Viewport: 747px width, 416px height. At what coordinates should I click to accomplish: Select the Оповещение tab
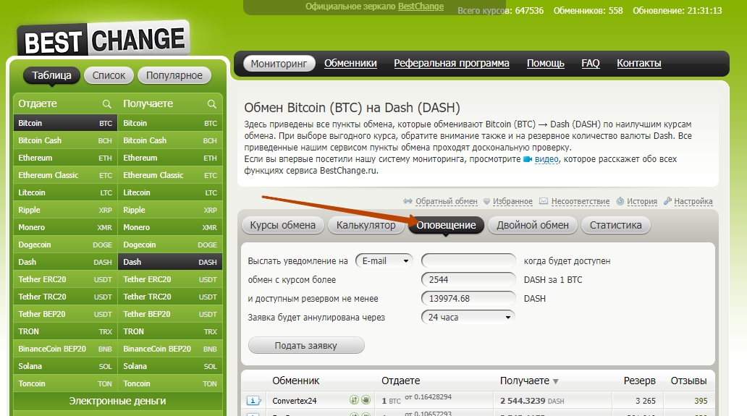446,225
